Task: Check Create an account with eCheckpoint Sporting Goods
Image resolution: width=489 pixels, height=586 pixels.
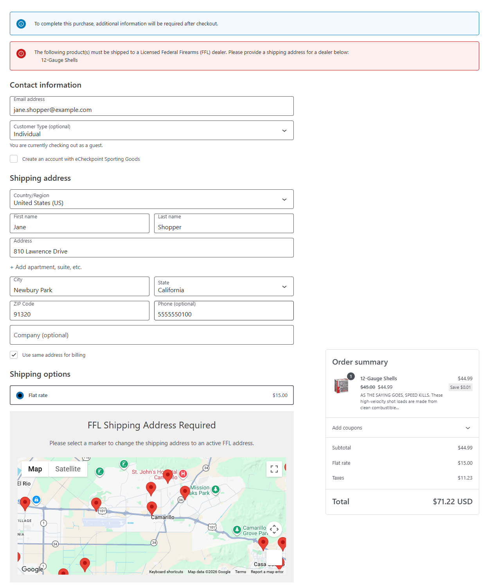Action: [x=14, y=159]
